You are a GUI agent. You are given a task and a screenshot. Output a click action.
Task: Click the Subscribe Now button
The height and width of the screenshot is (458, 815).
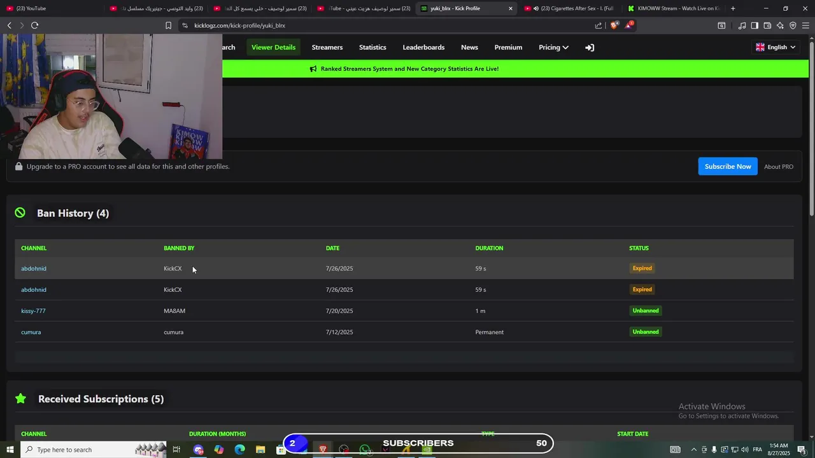728,166
